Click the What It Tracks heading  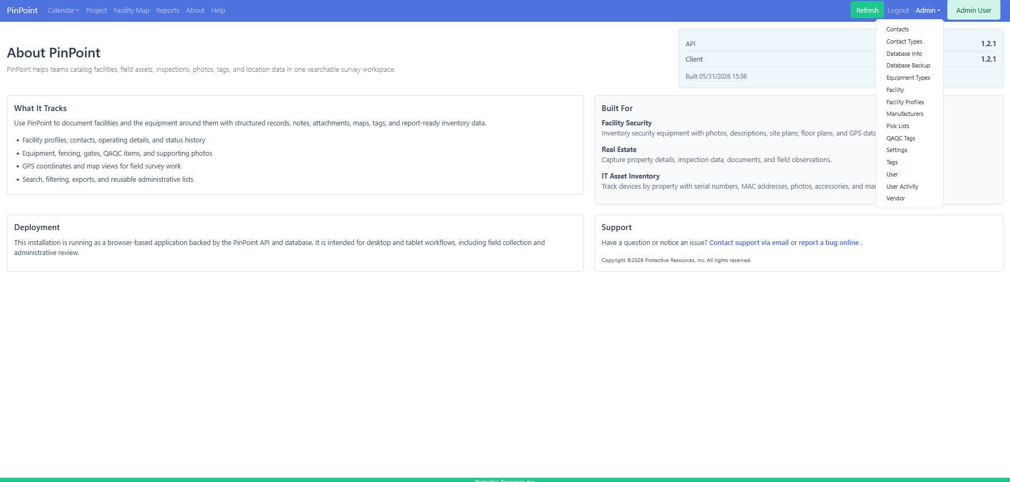tap(40, 108)
